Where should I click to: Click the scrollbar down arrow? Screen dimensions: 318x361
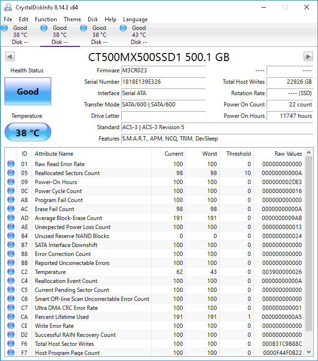pyautogui.click(x=309, y=352)
